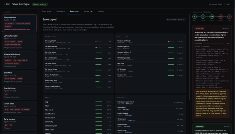Click the hba1c test row
The height and width of the screenshot is (134, 235).
[x=78, y=106]
